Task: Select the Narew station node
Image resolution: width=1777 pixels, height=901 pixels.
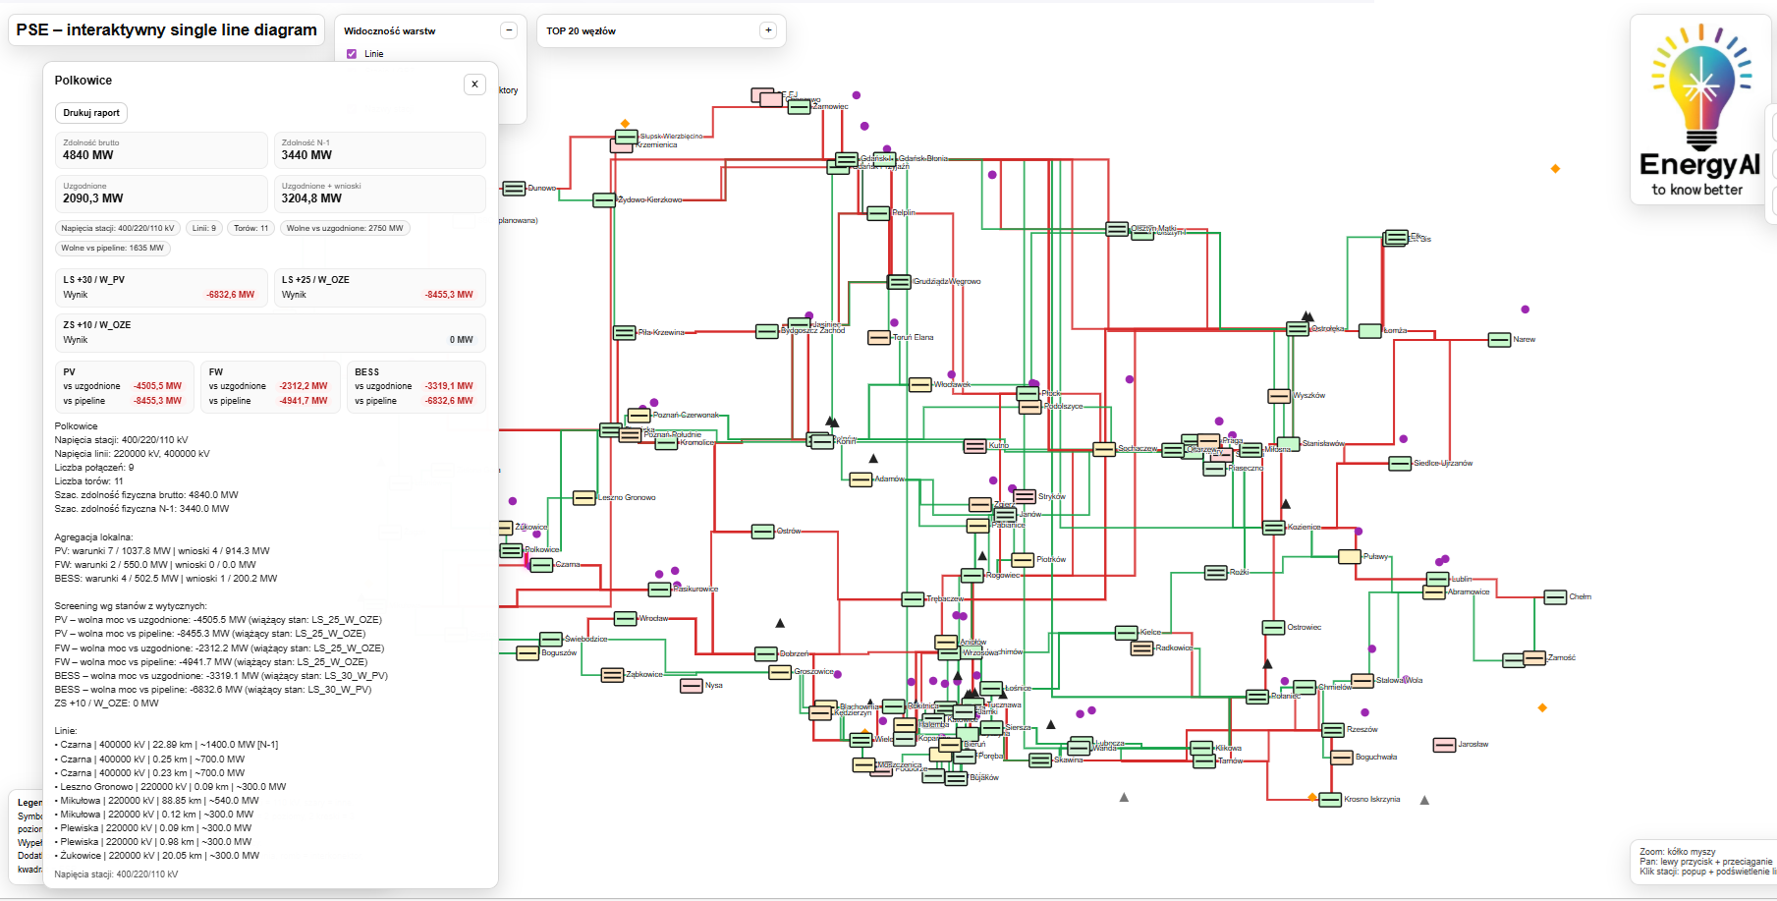Action: (x=1499, y=340)
